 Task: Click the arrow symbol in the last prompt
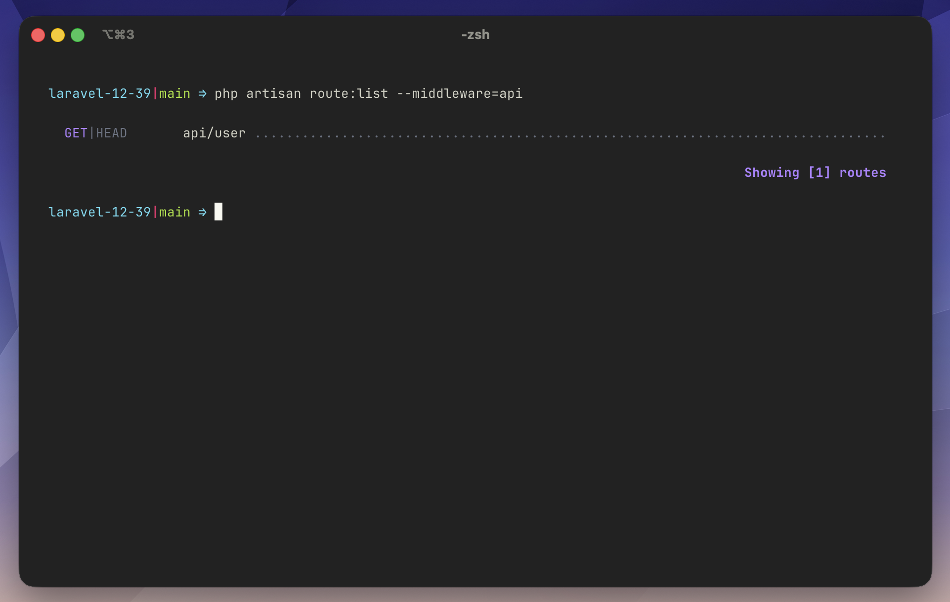tap(202, 212)
